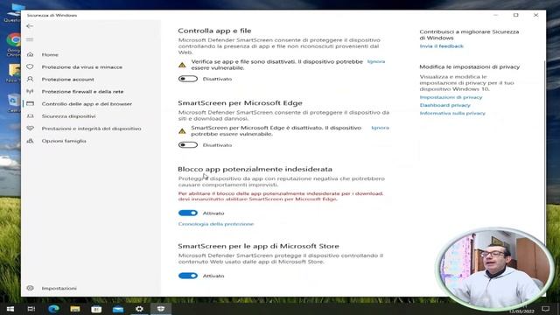Turn off SmartScreen per le app di Microsoft Store
This screenshot has width=560, height=315.
(188, 276)
